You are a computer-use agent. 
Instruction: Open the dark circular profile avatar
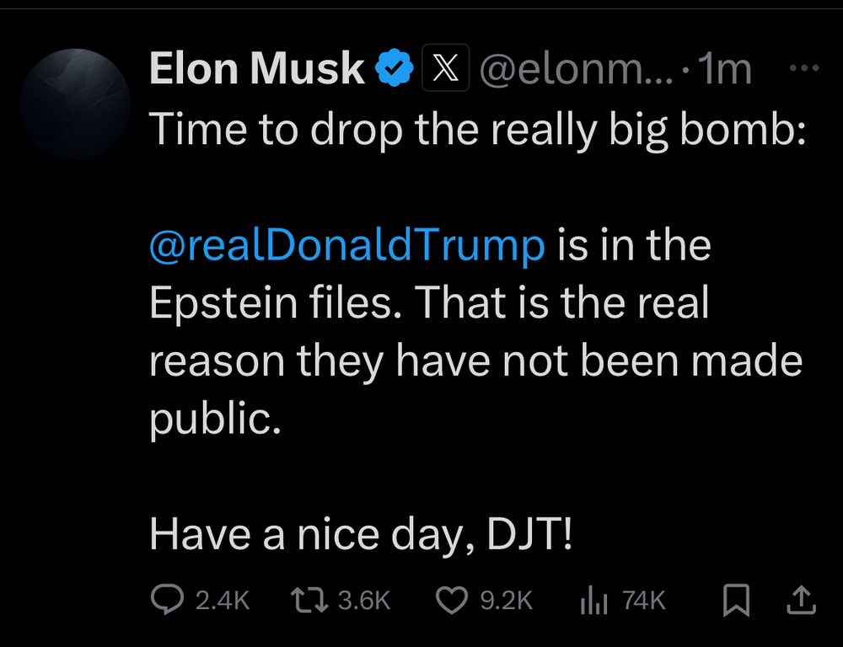click(x=75, y=104)
